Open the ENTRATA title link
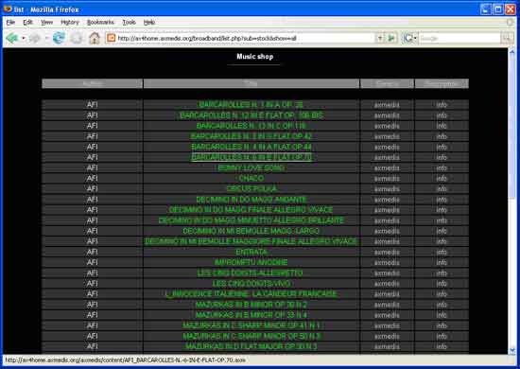520x369 pixels. click(251, 252)
